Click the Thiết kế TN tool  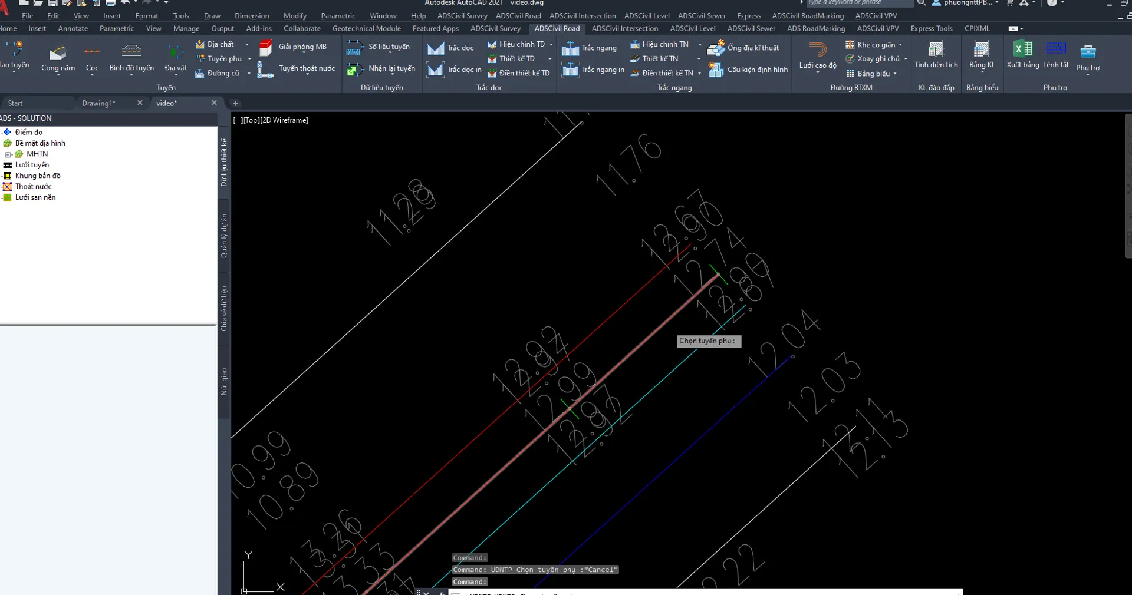(654, 59)
